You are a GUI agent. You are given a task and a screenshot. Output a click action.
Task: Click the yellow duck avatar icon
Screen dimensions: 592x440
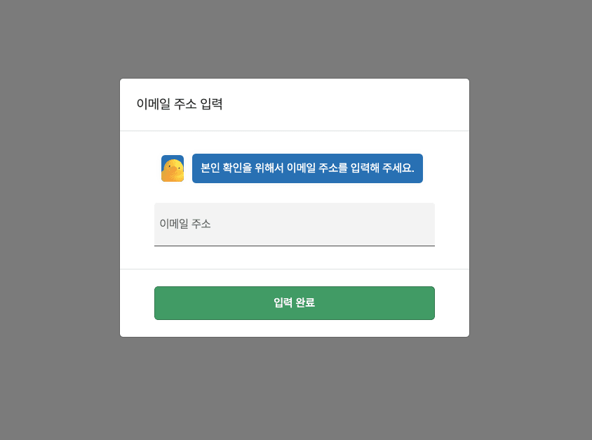point(173,168)
